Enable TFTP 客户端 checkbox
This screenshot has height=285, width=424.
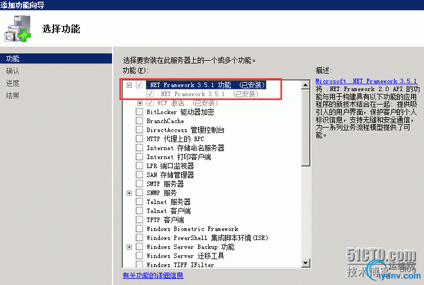tap(139, 220)
